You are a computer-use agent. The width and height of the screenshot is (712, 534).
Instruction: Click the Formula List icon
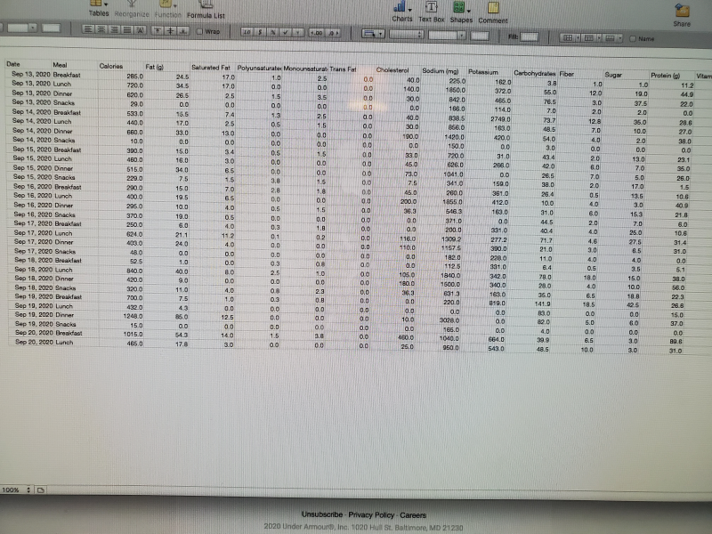(206, 9)
